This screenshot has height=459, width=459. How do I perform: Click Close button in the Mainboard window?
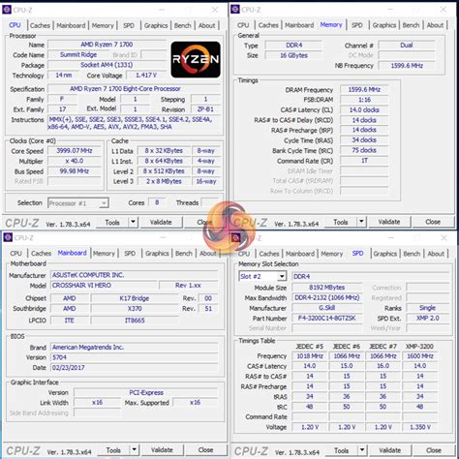click(x=205, y=450)
